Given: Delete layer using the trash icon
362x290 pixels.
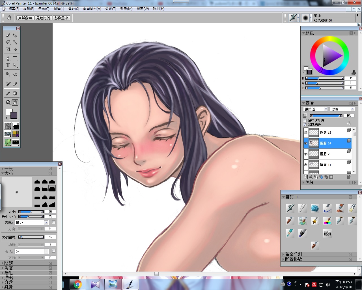Looking at the screenshot, I should (348, 177).
